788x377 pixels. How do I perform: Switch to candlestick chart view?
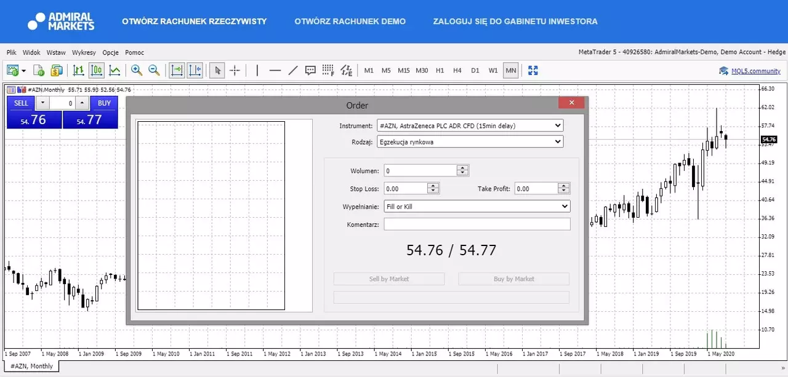coord(96,70)
